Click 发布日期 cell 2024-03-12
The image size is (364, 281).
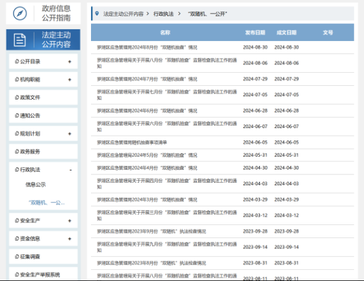[255, 215]
